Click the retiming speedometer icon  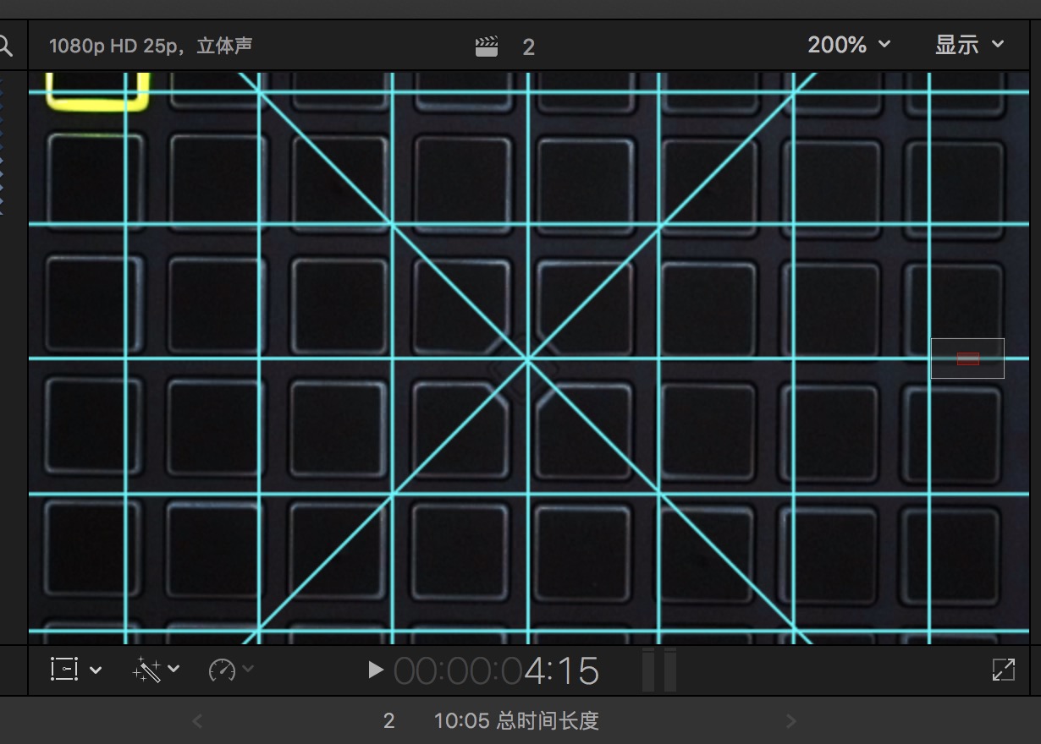[222, 670]
